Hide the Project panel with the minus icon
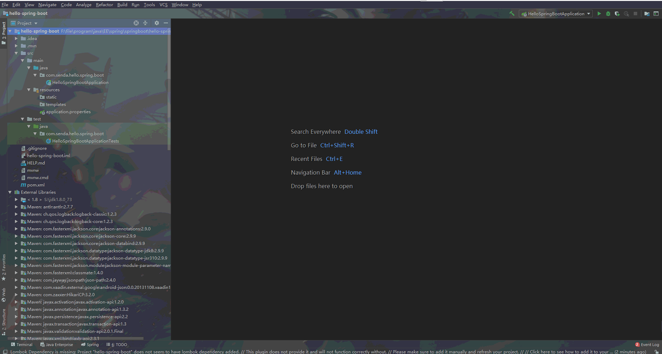The height and width of the screenshot is (354, 662). 166,23
